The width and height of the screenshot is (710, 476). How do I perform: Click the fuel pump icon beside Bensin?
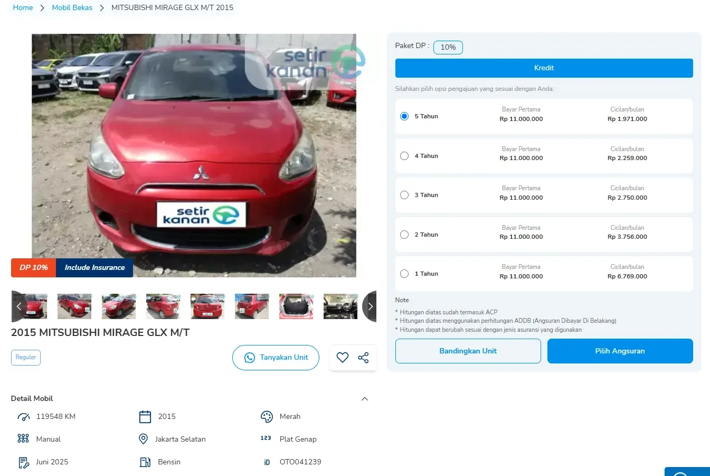(x=145, y=462)
